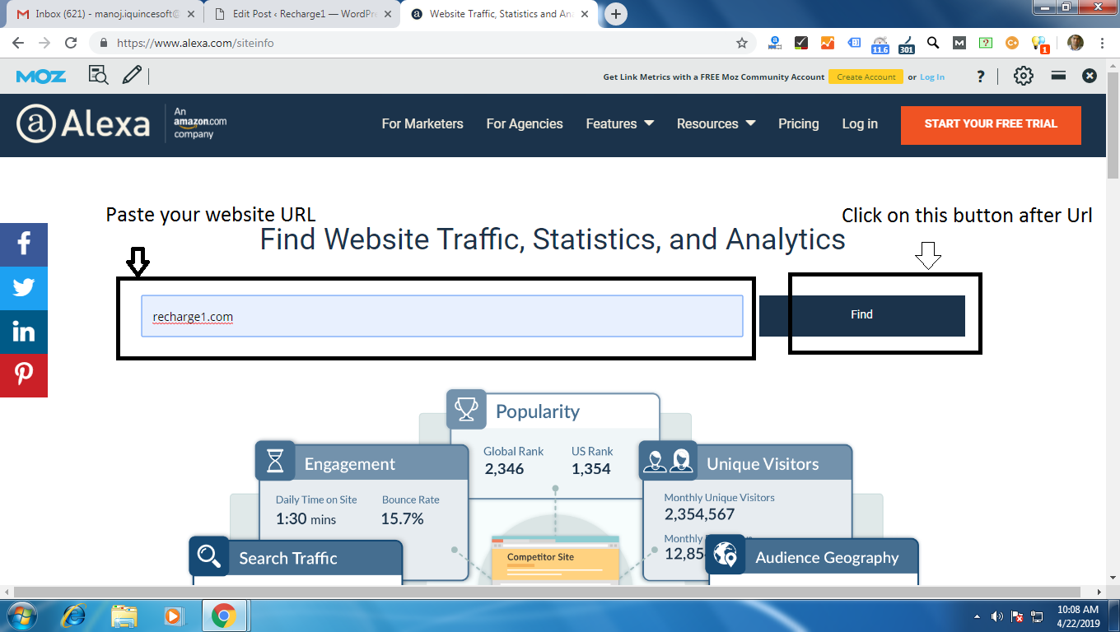Click the MOZ logo in MozBar
The height and width of the screenshot is (632, 1120).
coord(40,77)
